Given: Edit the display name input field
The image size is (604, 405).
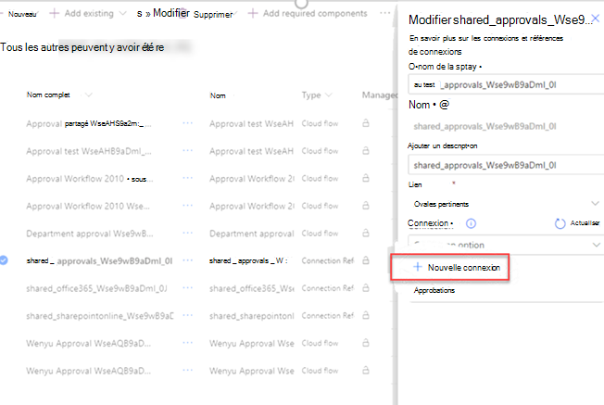Looking at the screenshot, I should tap(506, 84).
